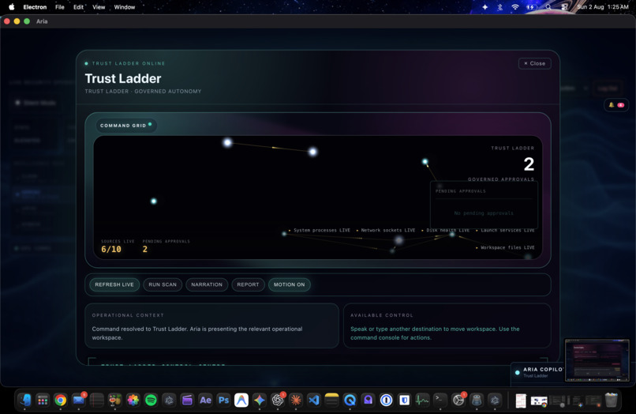Open the REPORT button
This screenshot has width=636, height=414.
pyautogui.click(x=248, y=284)
